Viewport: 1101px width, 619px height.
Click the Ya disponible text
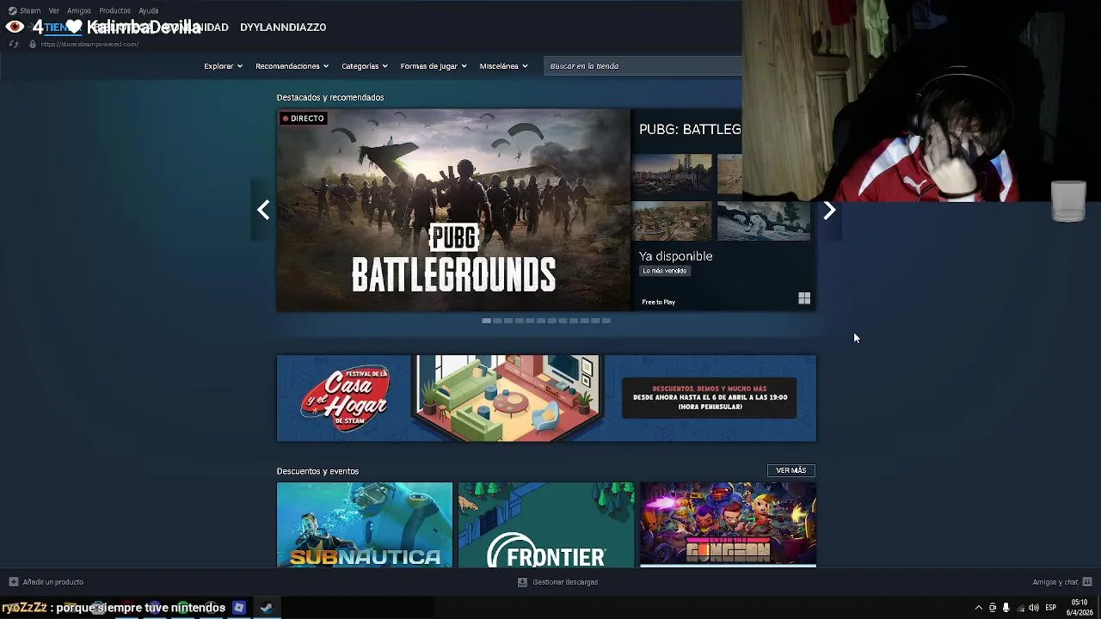[x=675, y=256]
